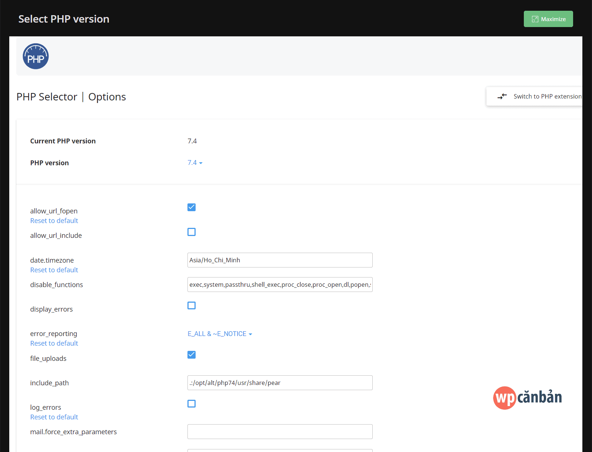Image resolution: width=592 pixels, height=452 pixels.
Task: Open the PHP version 7.4 dropdown
Action: coord(195,163)
